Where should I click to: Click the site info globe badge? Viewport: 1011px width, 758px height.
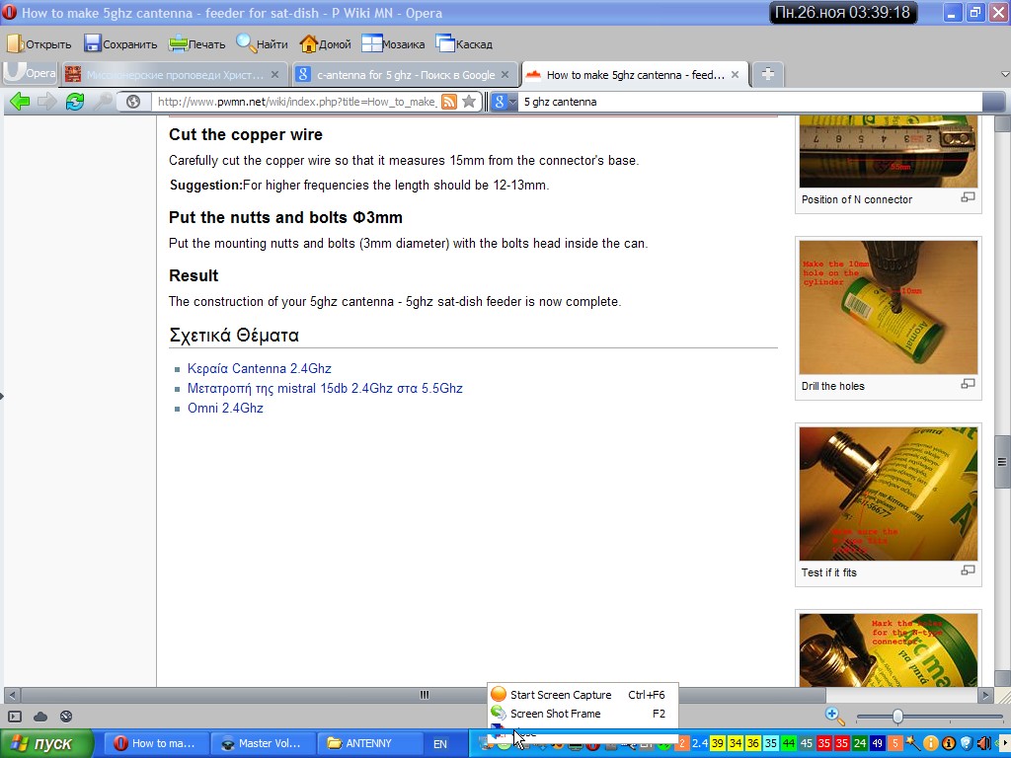click(133, 102)
